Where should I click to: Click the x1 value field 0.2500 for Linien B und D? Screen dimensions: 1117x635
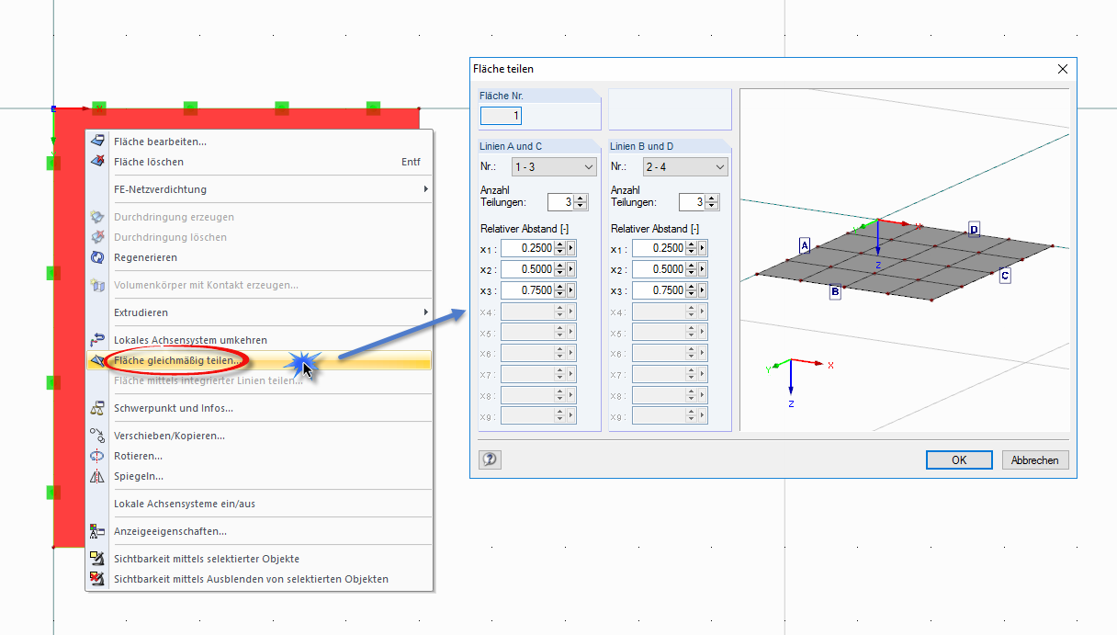click(x=659, y=248)
